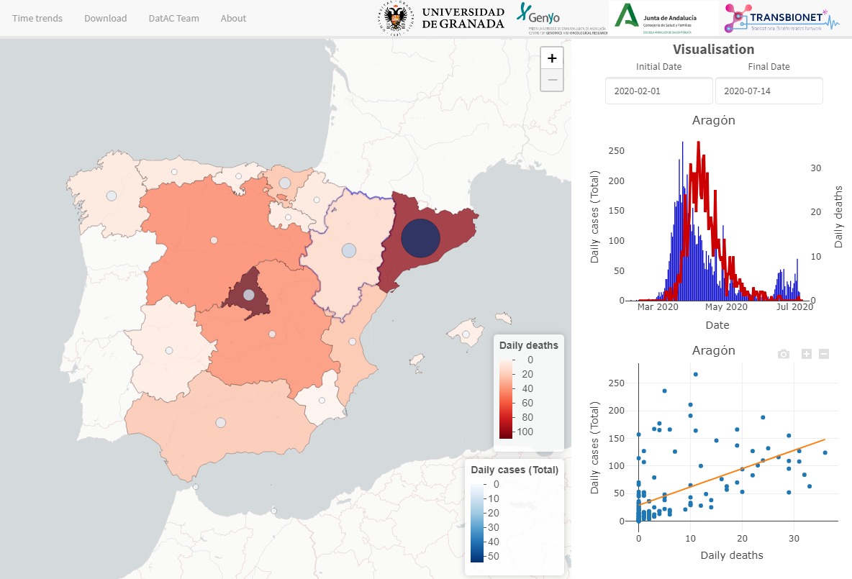The image size is (852, 579).
Task: Click the large blue bubble over Cataluña
Action: 420,237
